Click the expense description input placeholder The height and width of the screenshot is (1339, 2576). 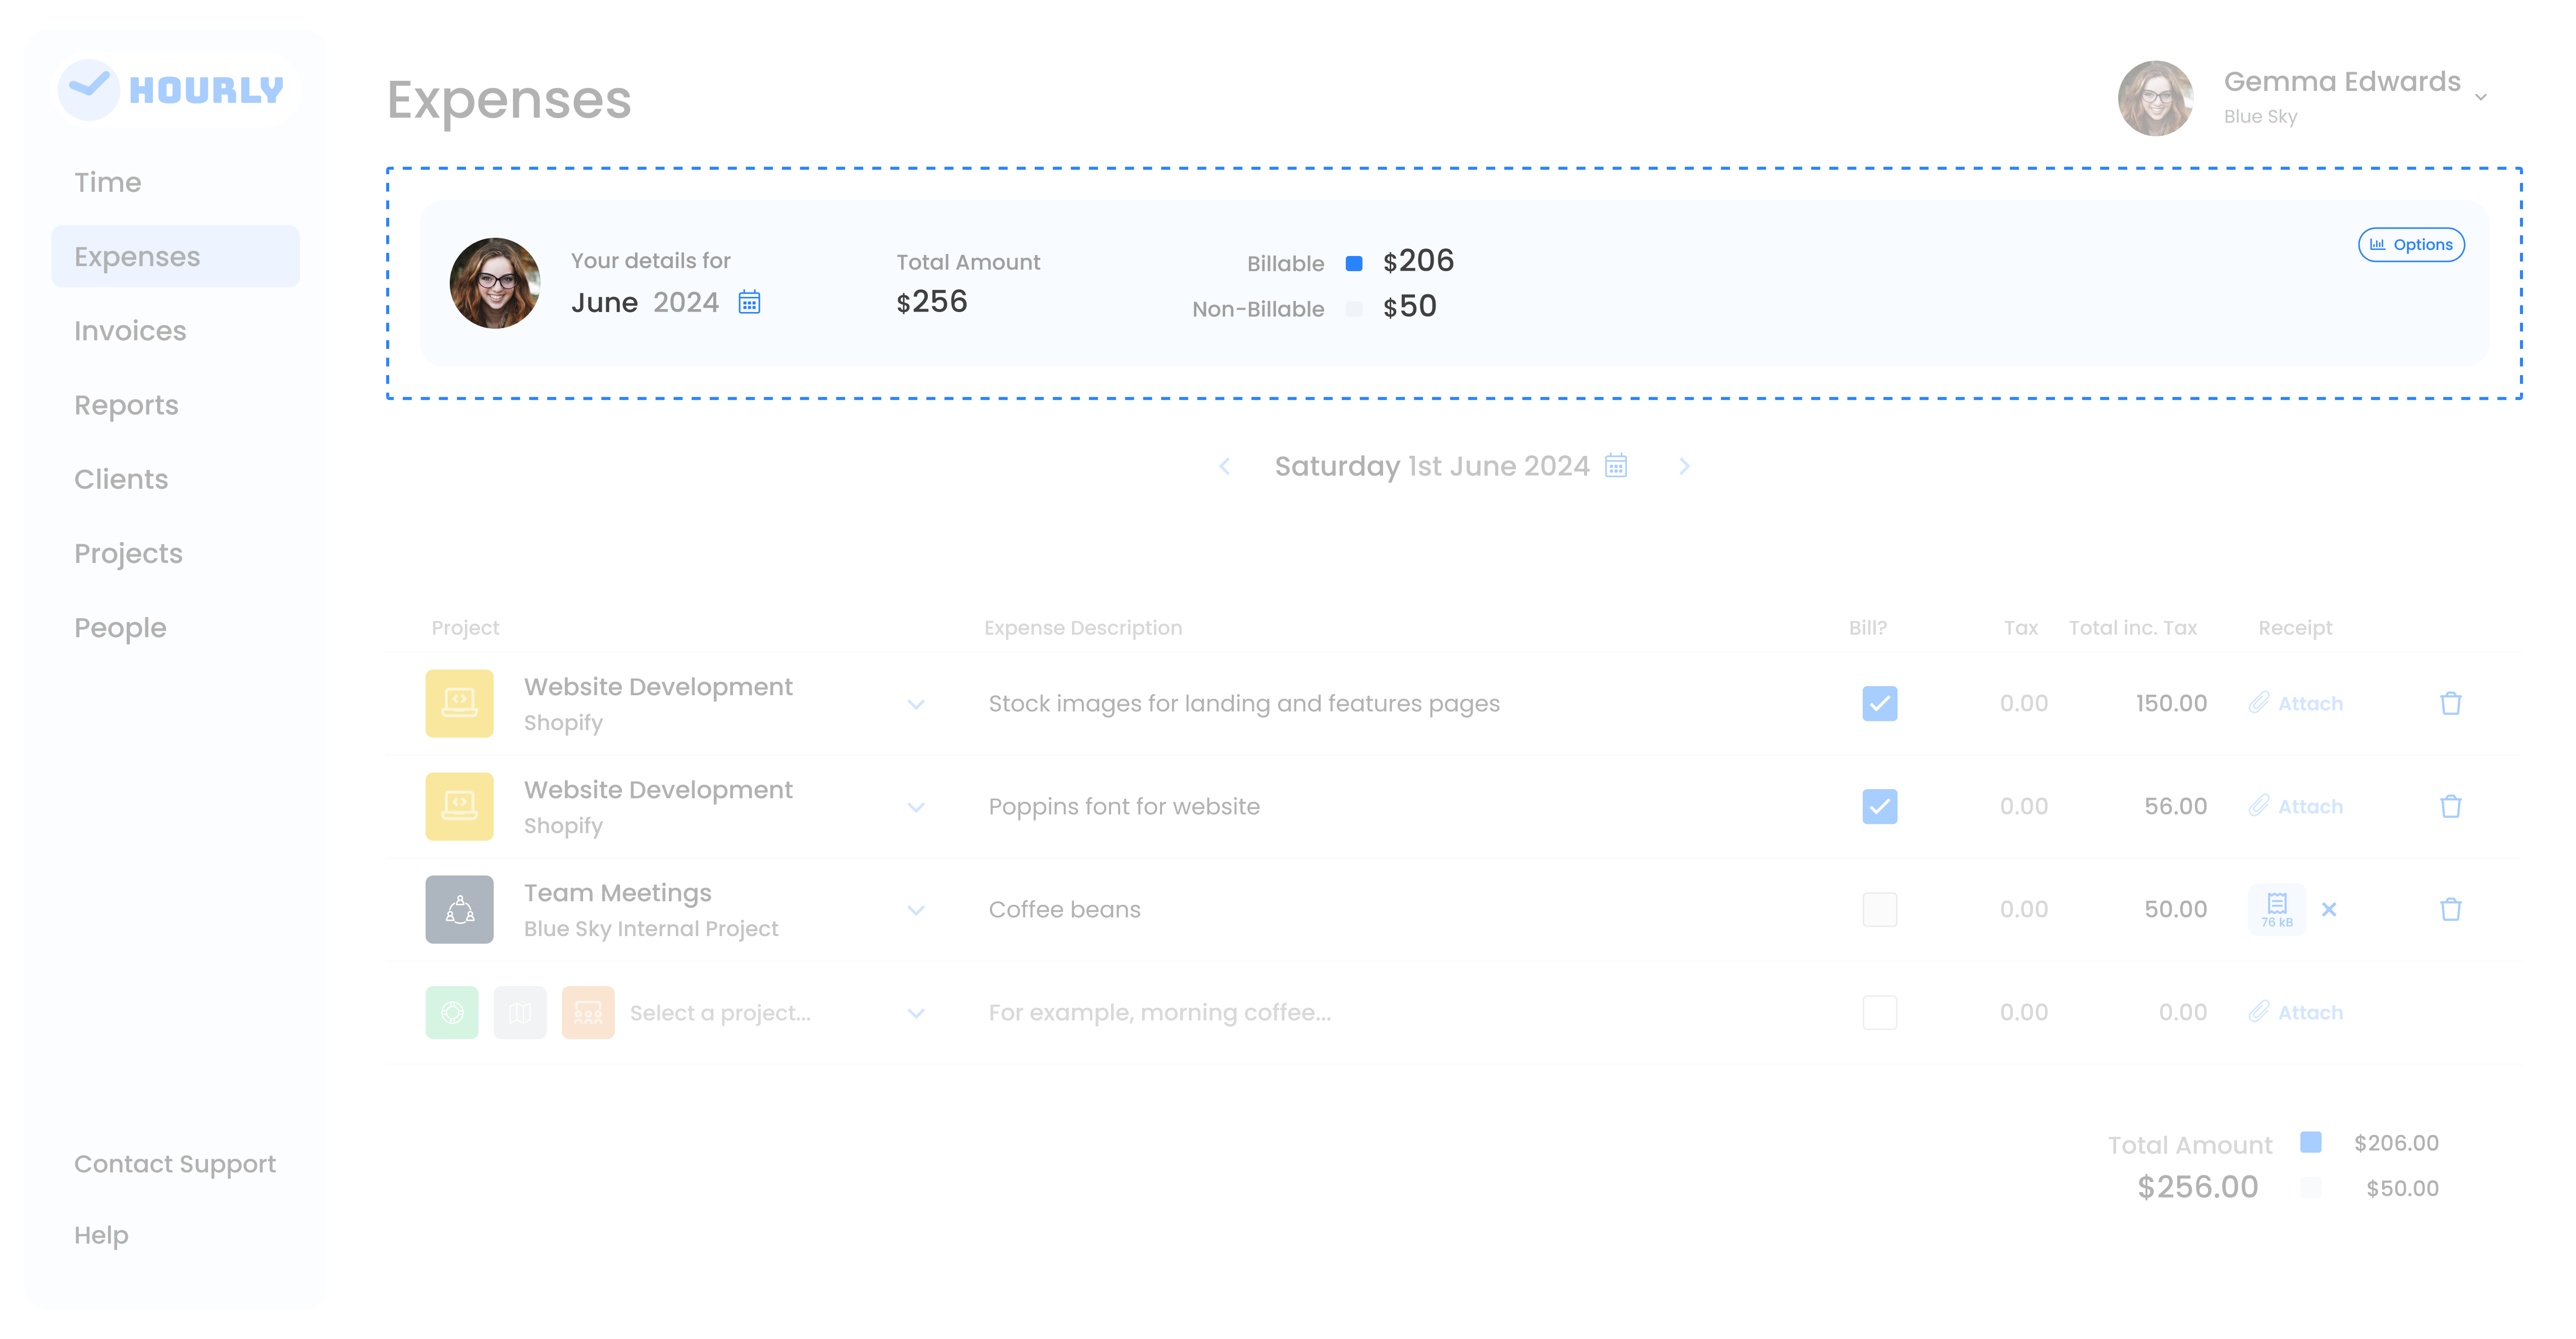pyautogui.click(x=1159, y=1012)
